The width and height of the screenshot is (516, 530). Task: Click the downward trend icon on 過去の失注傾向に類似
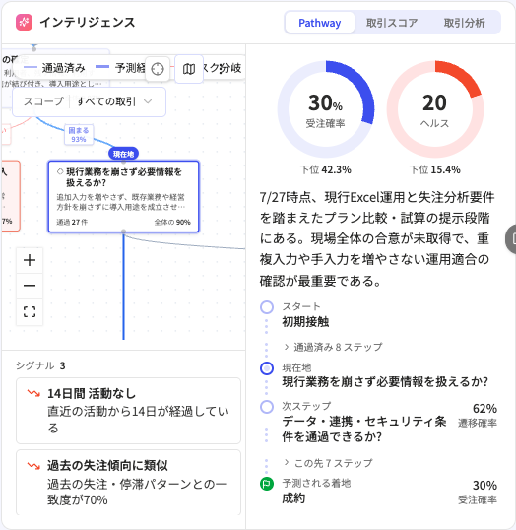(33, 465)
